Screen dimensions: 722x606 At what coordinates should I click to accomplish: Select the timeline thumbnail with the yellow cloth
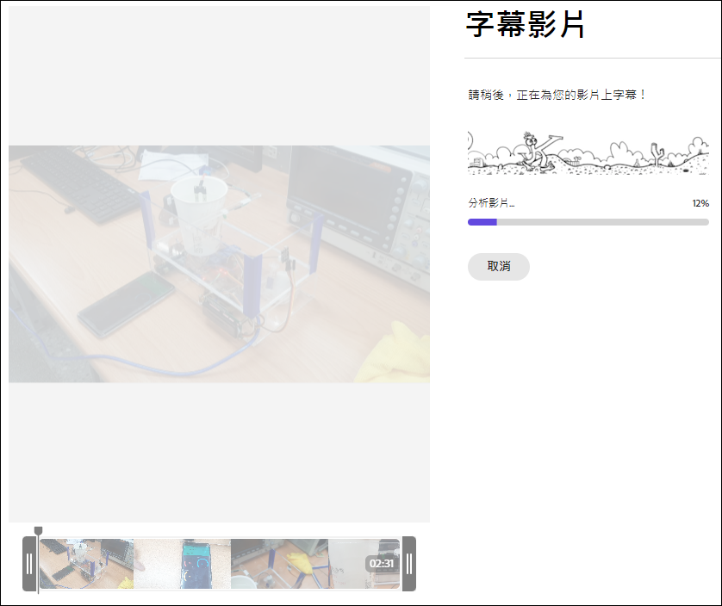(x=279, y=564)
